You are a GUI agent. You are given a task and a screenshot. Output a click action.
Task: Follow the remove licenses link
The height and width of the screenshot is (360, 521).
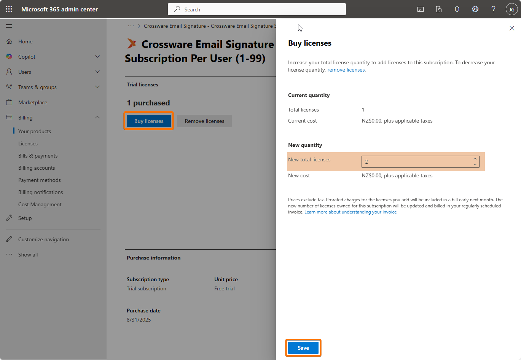(x=346, y=70)
